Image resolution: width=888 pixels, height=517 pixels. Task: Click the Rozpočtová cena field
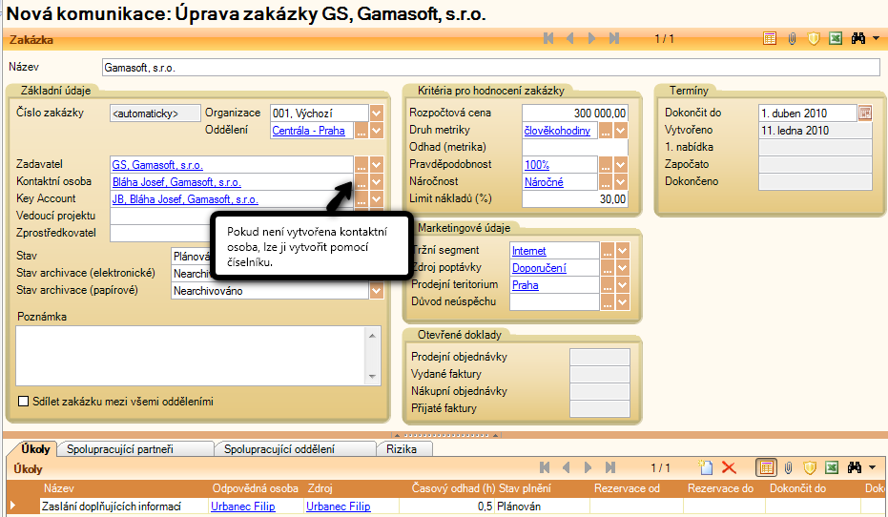click(x=575, y=114)
